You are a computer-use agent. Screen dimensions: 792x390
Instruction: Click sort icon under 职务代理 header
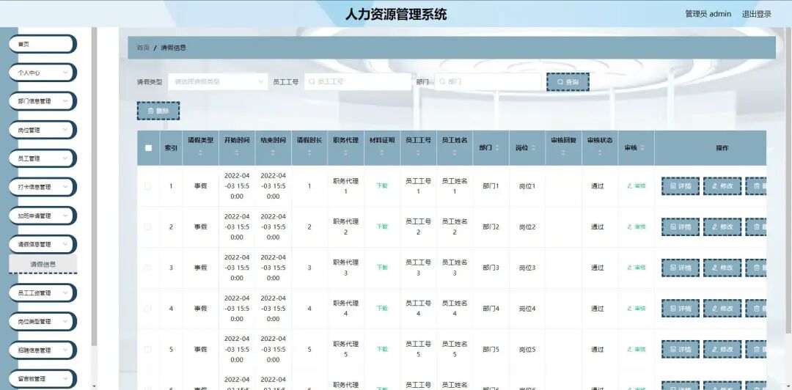click(345, 152)
